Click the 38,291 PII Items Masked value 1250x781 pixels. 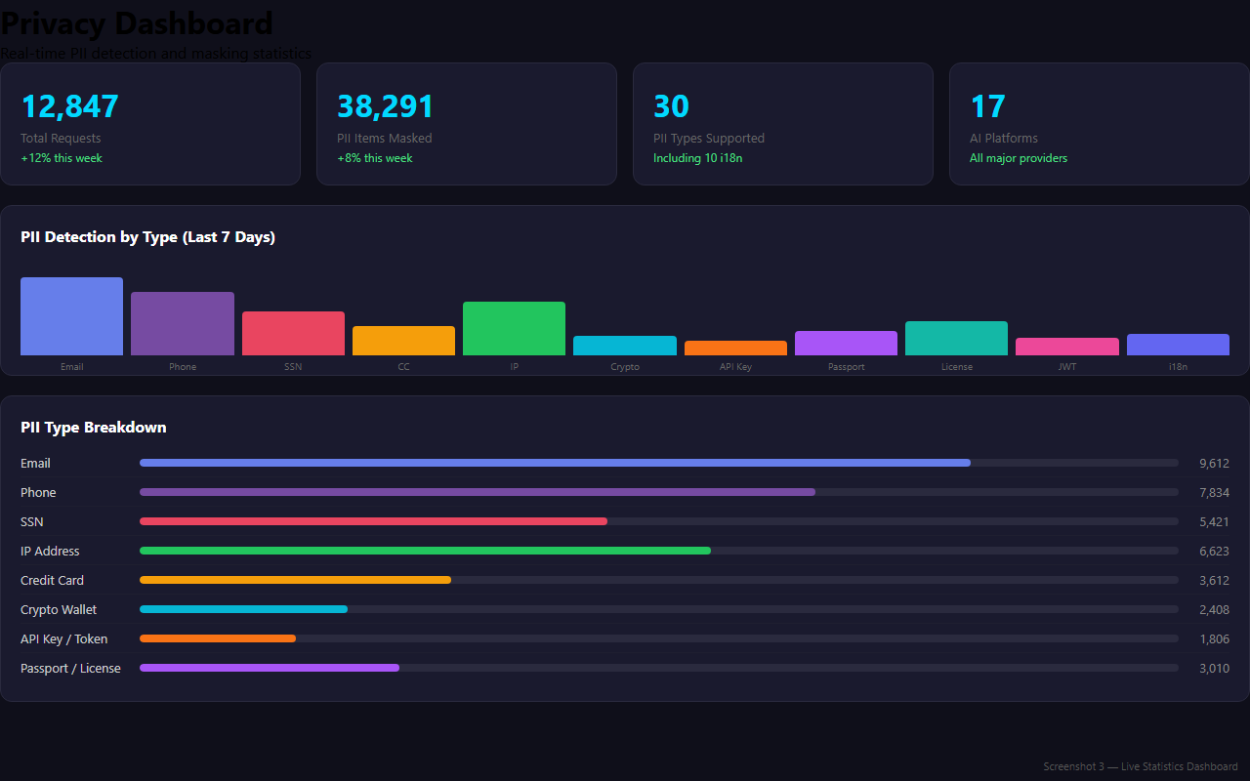point(385,106)
